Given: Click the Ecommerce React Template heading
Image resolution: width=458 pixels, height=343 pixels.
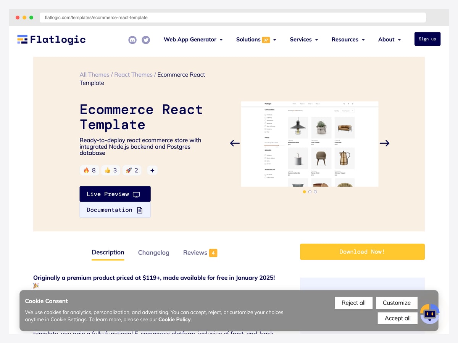Looking at the screenshot, I should [x=141, y=117].
